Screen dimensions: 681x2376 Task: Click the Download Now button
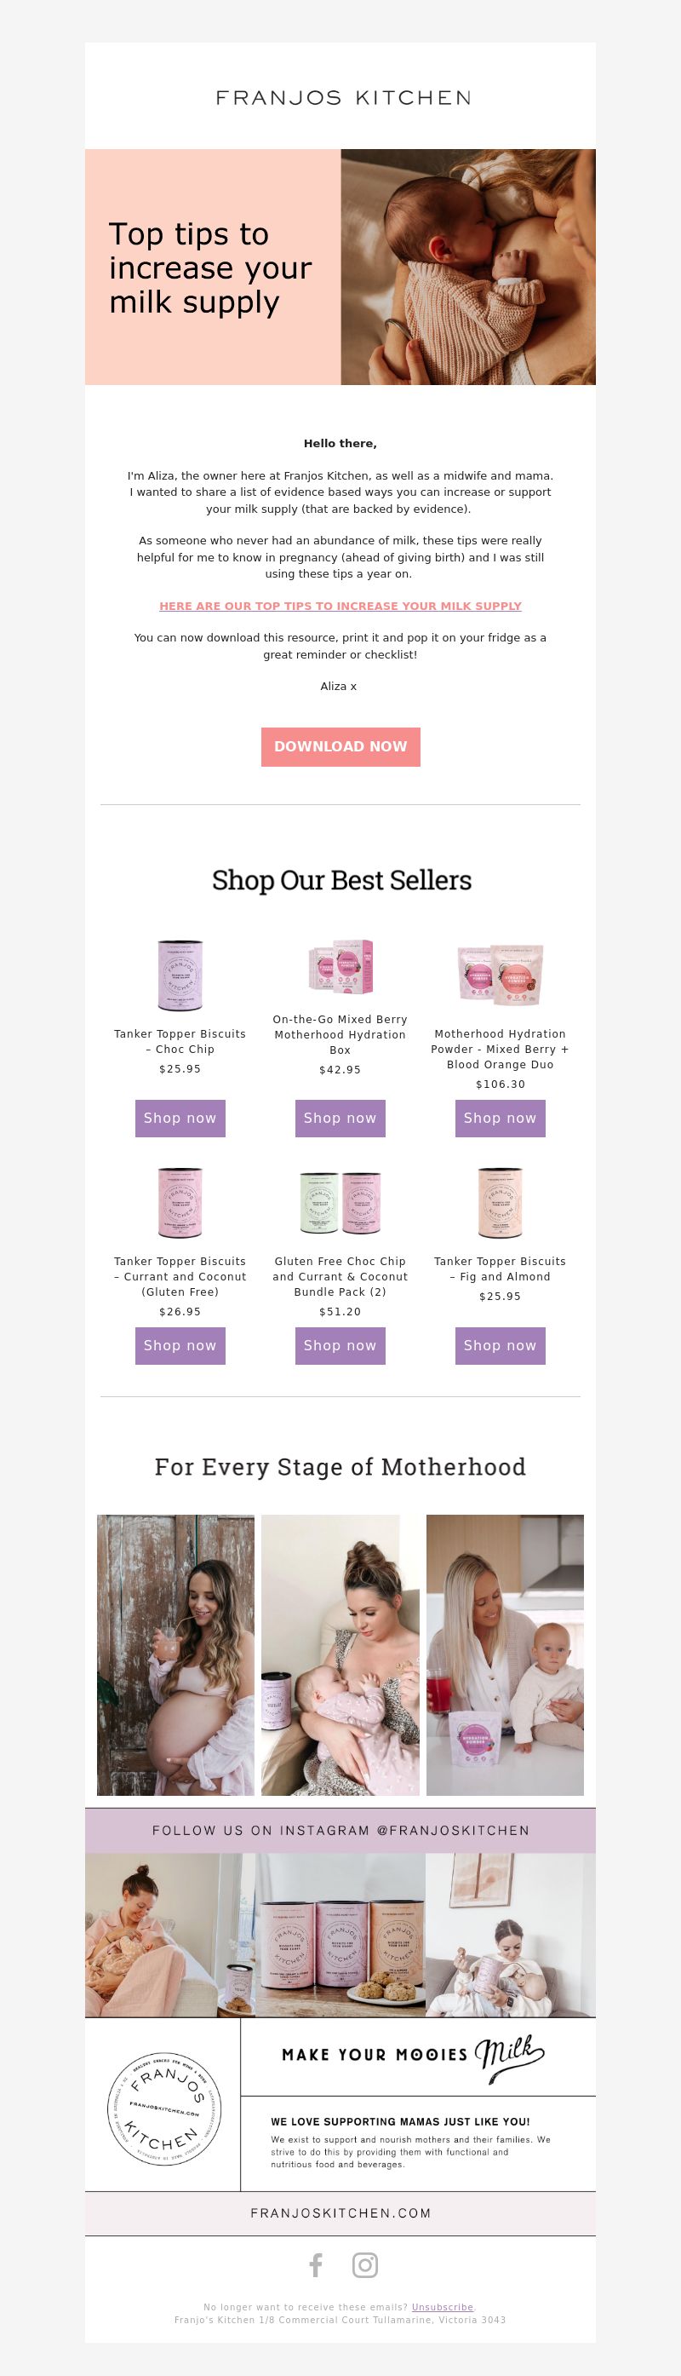point(340,746)
